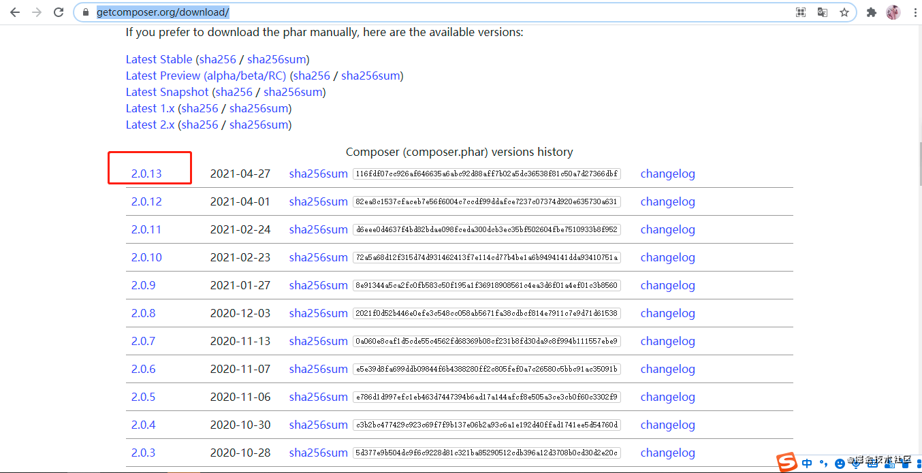Click the 2021-04-27 release date
Viewport: 922px width, 473px height.
coord(240,174)
